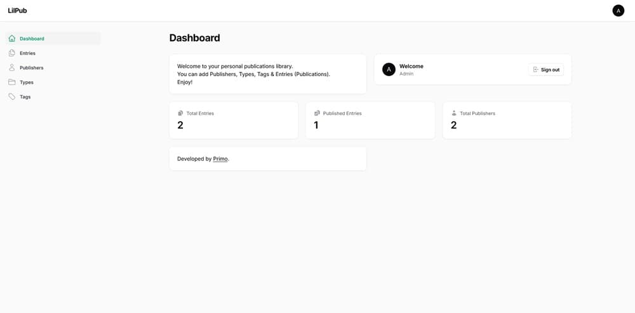Image resolution: width=635 pixels, height=313 pixels.
Task: Click the Welcome card Admin avatar
Action: (389, 70)
